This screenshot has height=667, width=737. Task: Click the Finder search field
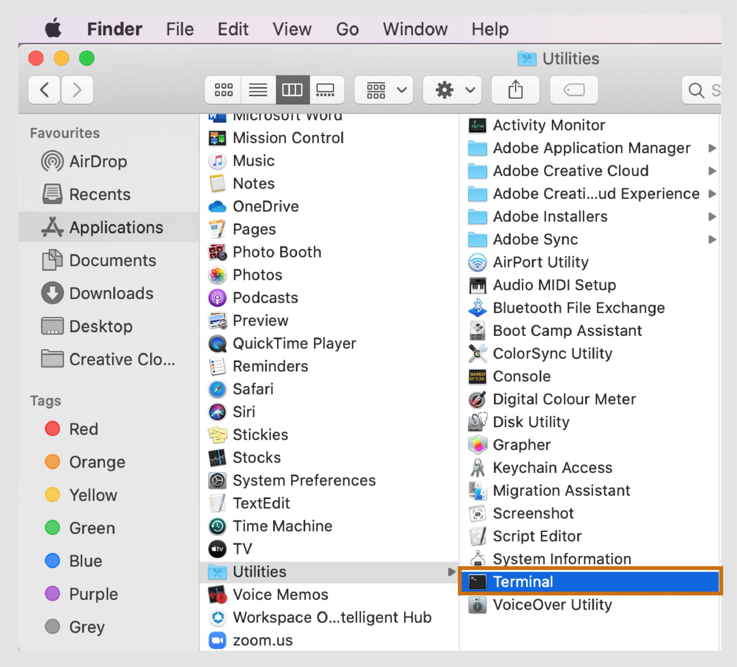[x=702, y=90]
